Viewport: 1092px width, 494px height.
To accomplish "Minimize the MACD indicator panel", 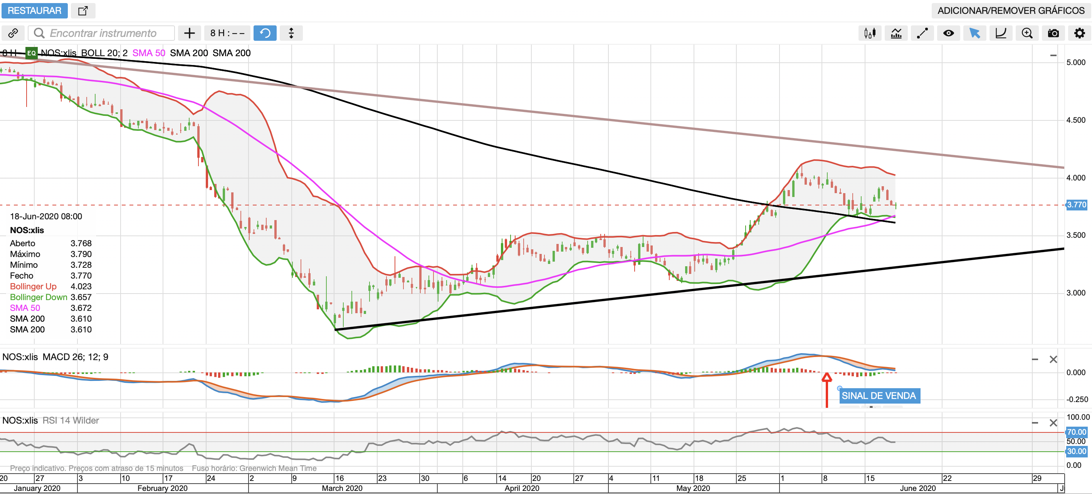I will (x=1035, y=359).
